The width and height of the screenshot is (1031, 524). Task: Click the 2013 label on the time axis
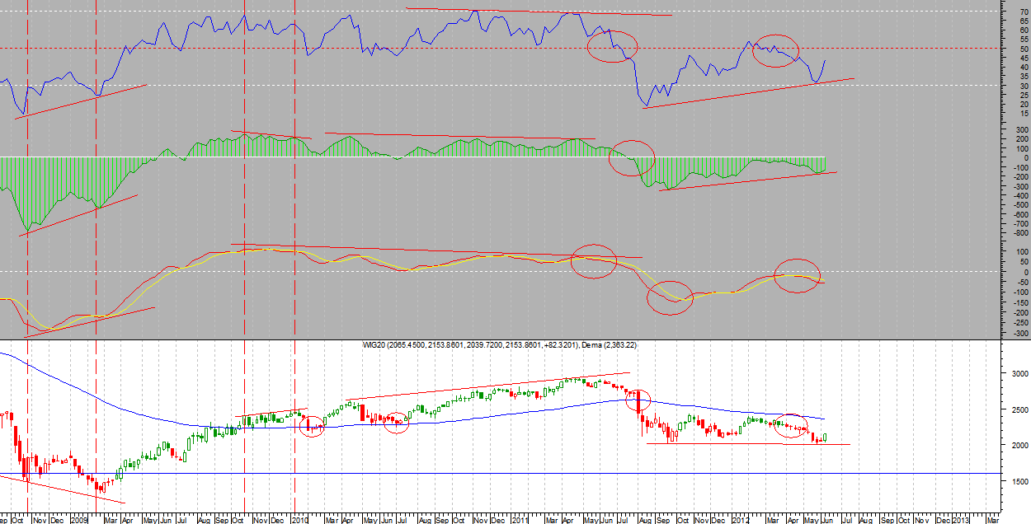click(962, 520)
